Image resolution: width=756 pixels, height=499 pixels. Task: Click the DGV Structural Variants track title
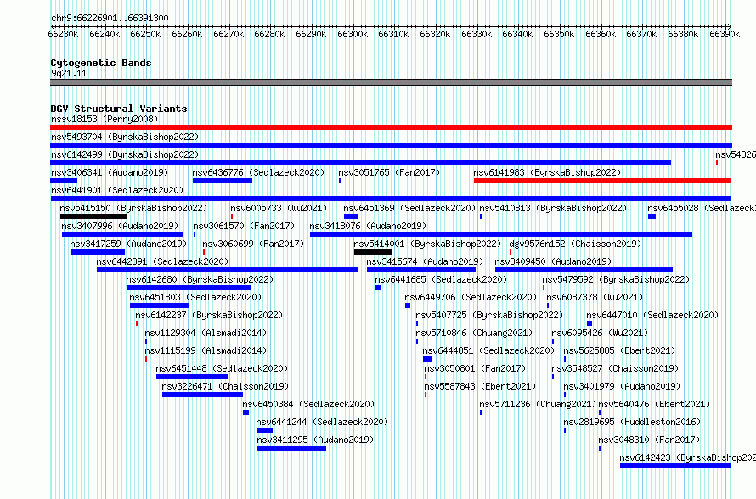[119, 109]
